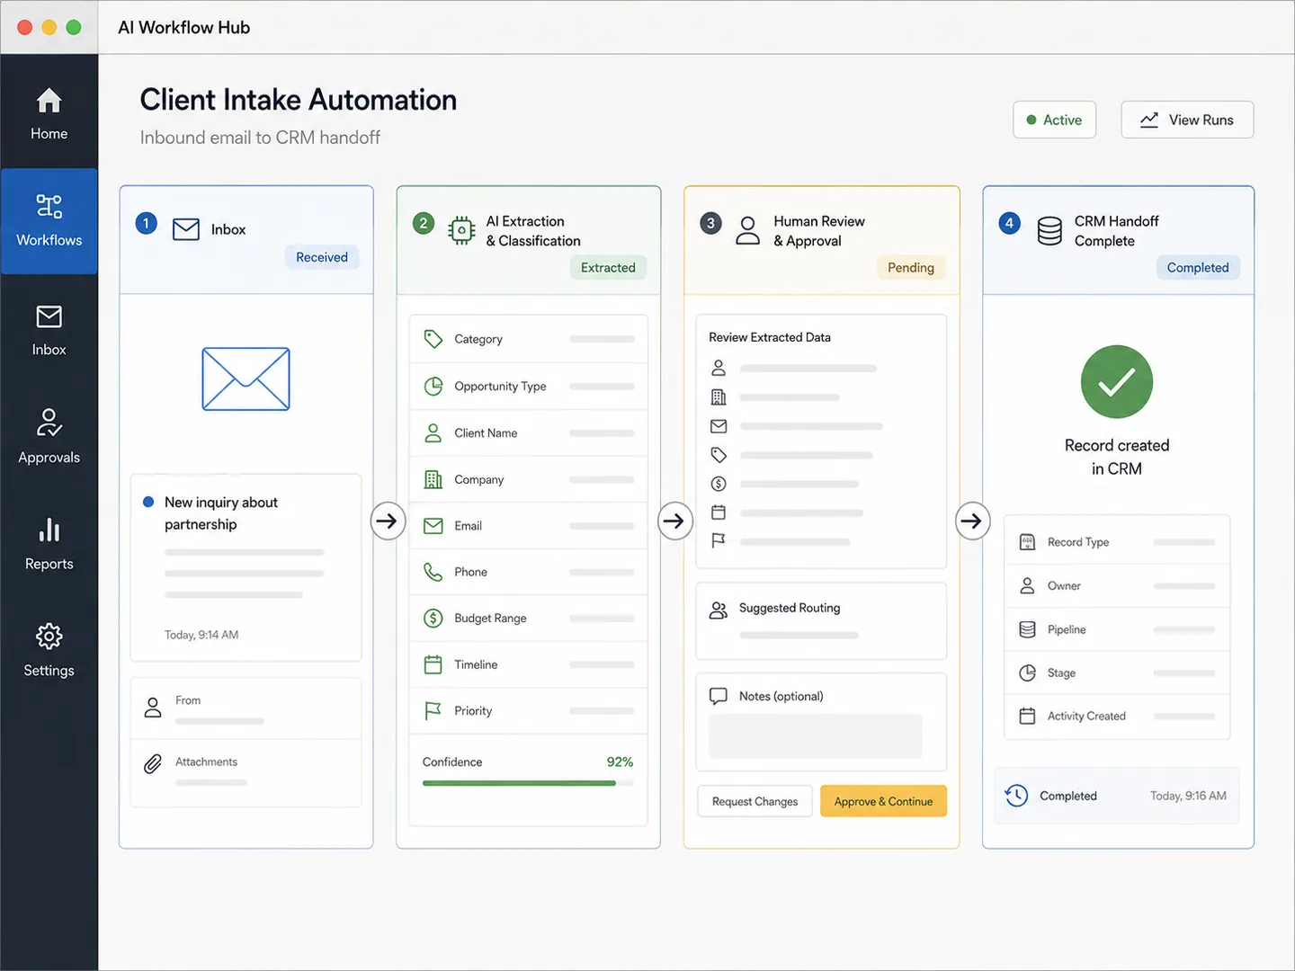Click the Client Intake Automation title
1295x971 pixels.
pos(299,100)
